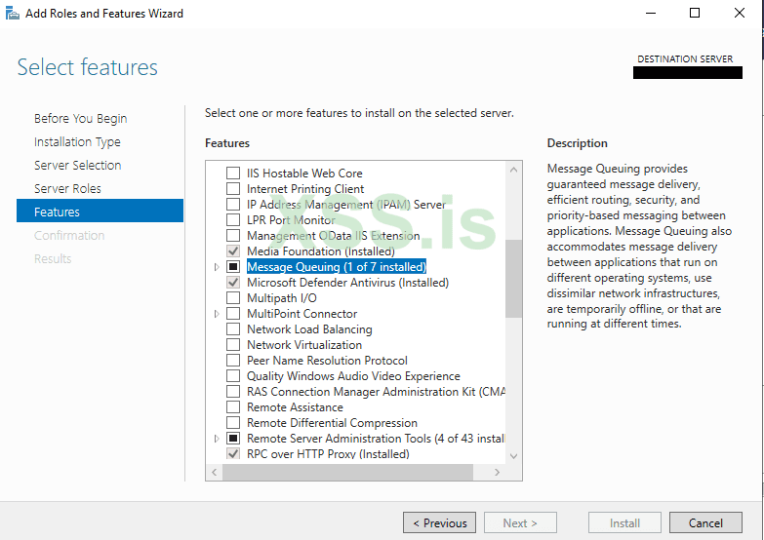This screenshot has width=764, height=540.
Task: Expand Remote Server Administration Tools node
Action: (217, 439)
